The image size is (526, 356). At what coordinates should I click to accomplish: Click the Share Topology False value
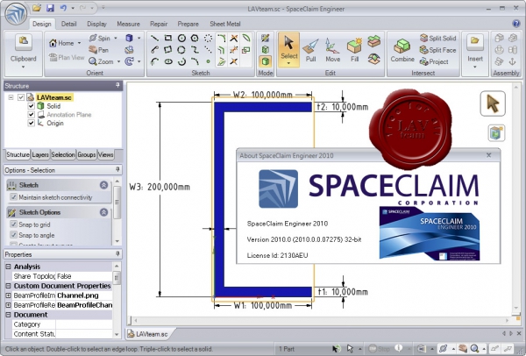click(84, 276)
